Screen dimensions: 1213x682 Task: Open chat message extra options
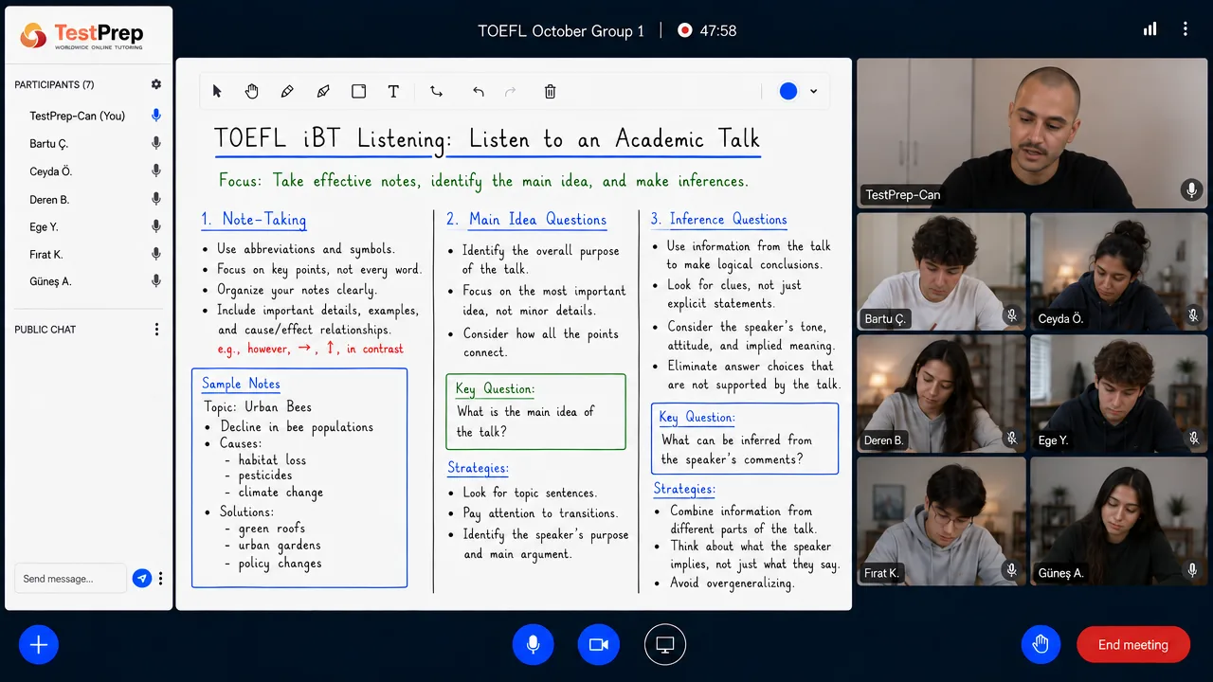[161, 578]
